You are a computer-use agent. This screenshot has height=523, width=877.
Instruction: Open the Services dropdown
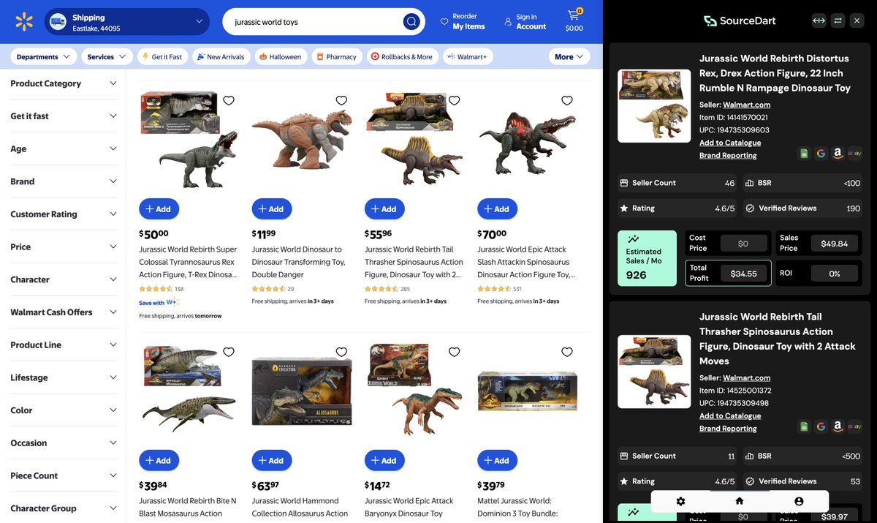pos(107,56)
